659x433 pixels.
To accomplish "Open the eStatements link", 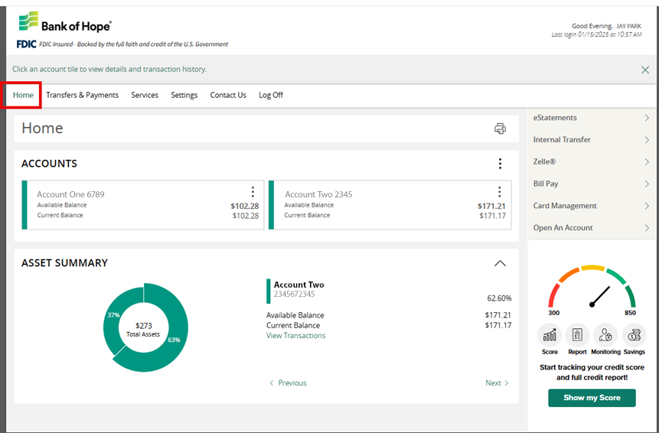I will (555, 118).
